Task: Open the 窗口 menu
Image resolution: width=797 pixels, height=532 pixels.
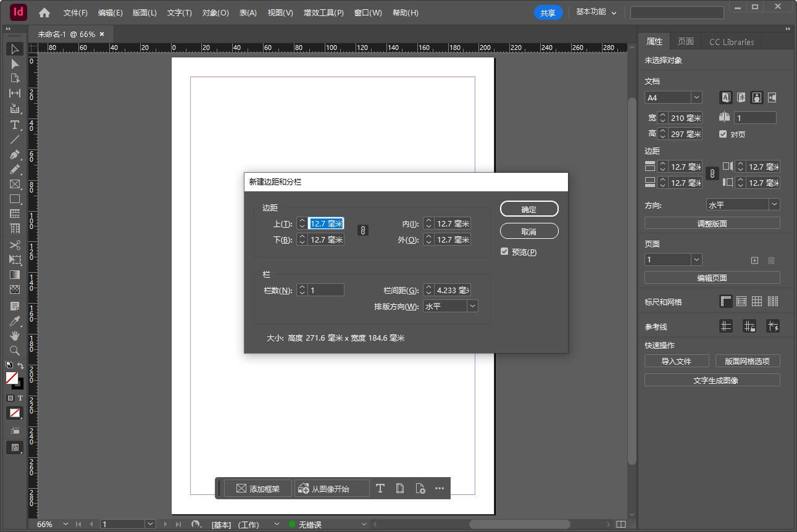Action: click(x=368, y=12)
